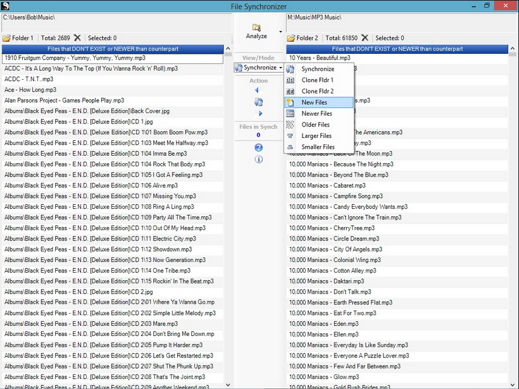Click the copy-to-left arrow action
The image size is (519, 389).
[257, 90]
